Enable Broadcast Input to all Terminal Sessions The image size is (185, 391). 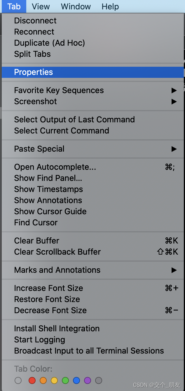[x=93, y=351]
